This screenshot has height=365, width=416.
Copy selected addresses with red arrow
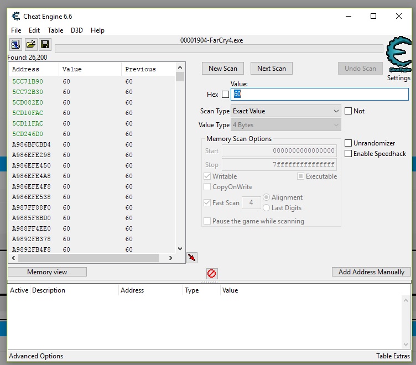click(x=192, y=258)
